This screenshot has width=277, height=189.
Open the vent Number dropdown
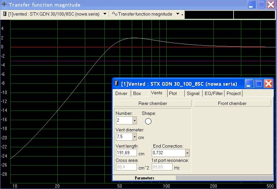134,120
